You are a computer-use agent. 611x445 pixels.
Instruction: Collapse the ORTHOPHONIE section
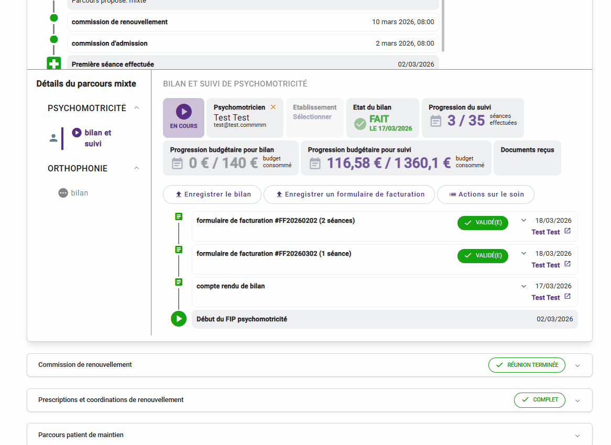click(137, 168)
